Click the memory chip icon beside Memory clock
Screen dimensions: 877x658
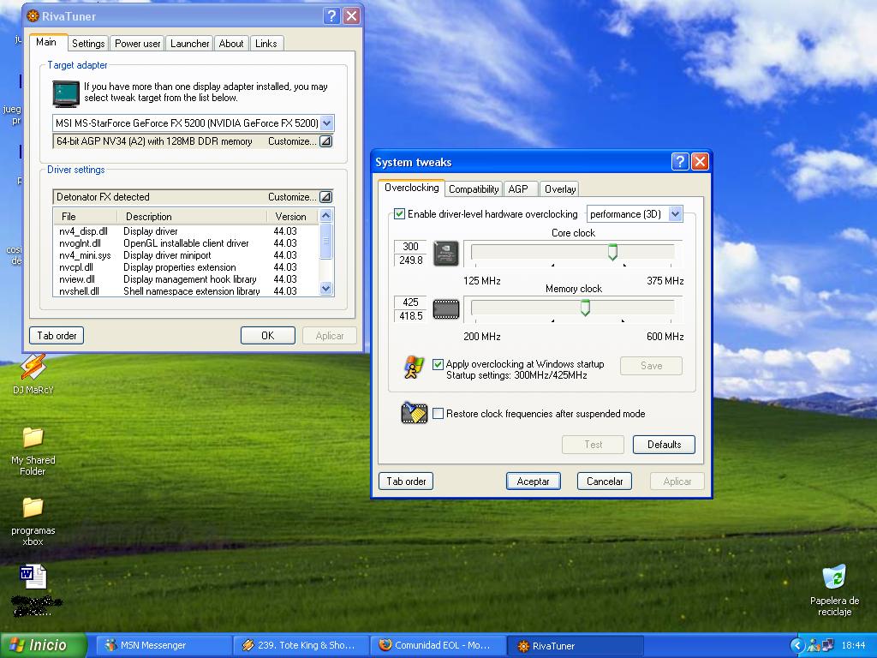click(x=445, y=308)
